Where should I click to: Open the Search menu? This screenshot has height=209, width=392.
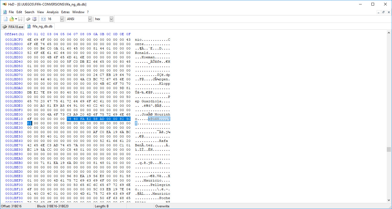[x=29, y=12]
